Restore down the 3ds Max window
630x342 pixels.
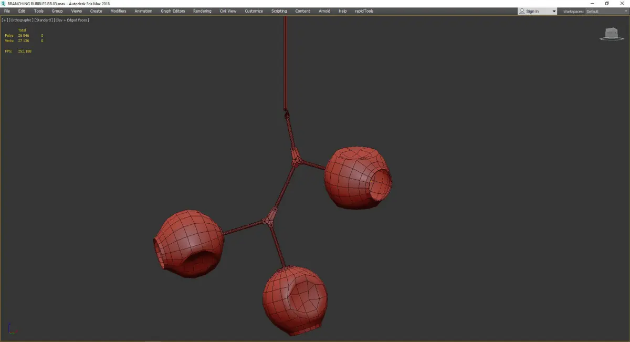click(x=607, y=4)
